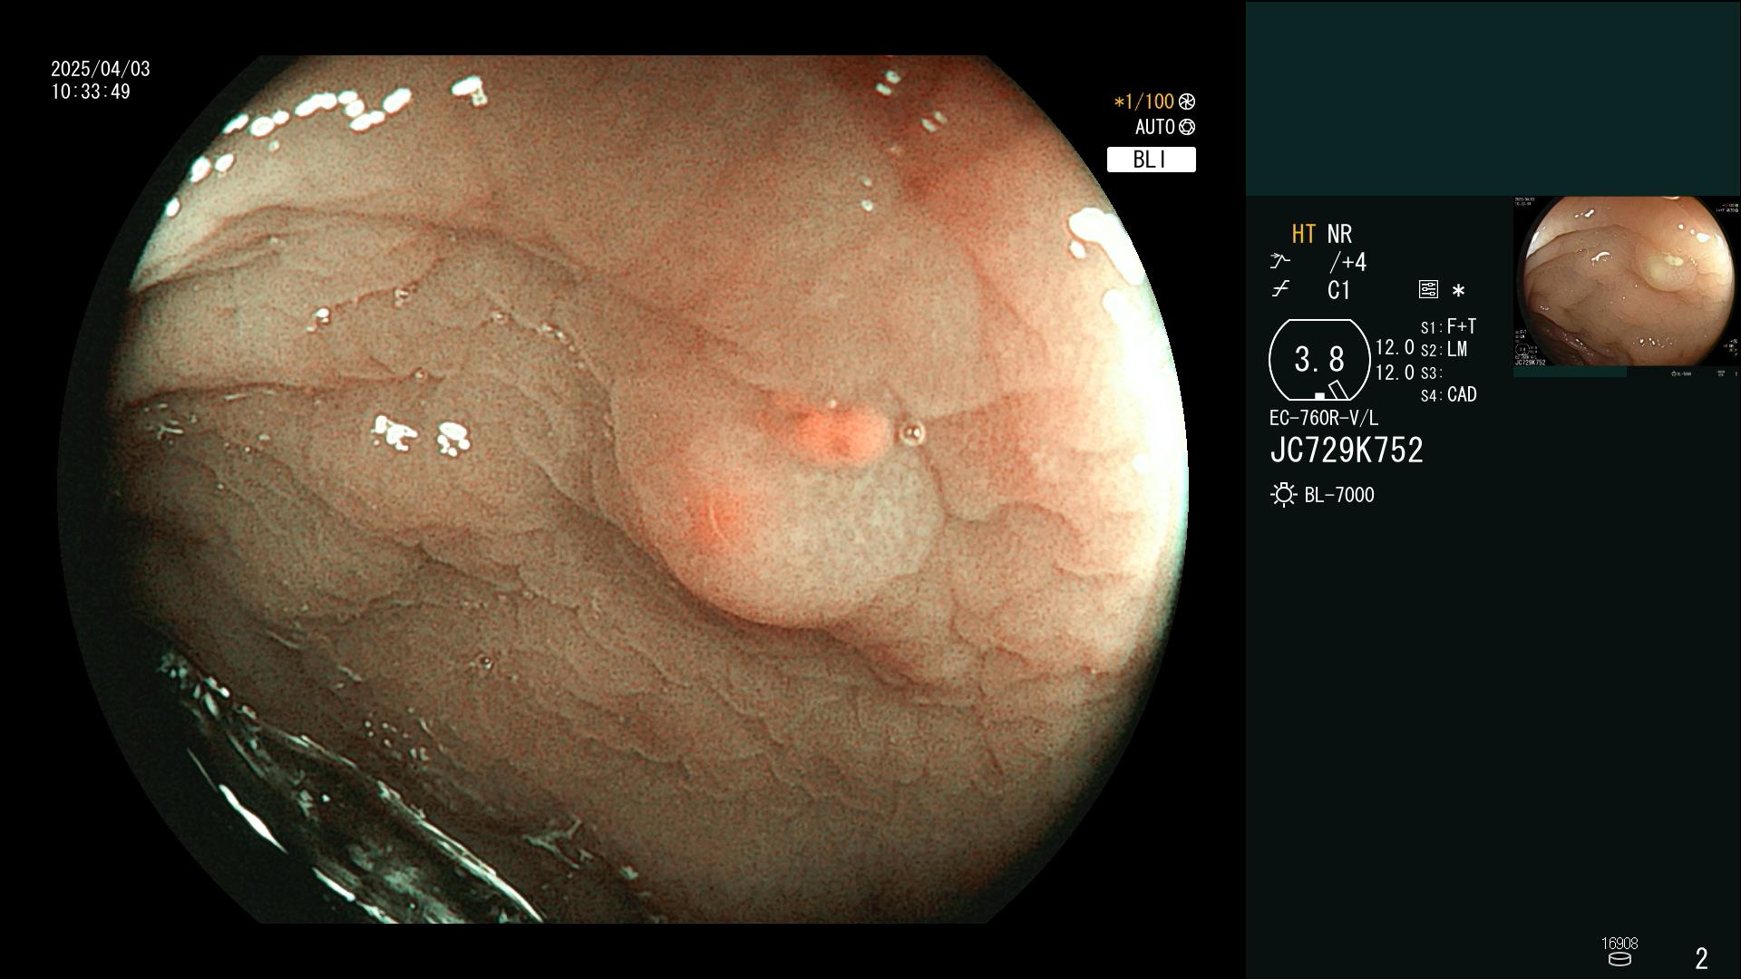This screenshot has height=979, width=1741.
Task: Click the captured image counter 2
Action: pos(1701,958)
